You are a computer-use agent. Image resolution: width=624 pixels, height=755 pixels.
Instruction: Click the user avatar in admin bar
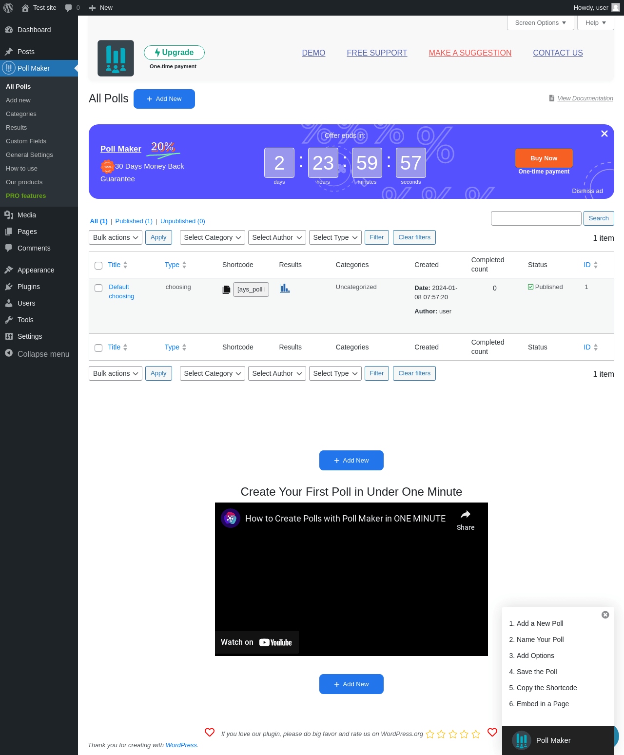coord(616,8)
